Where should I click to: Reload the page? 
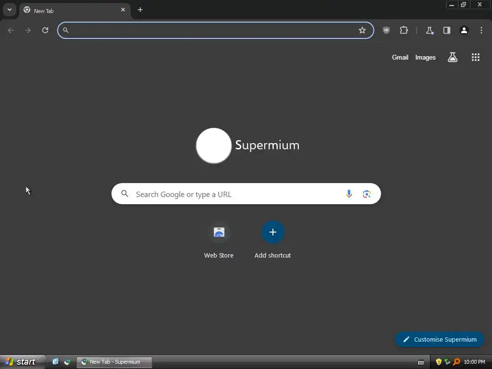[x=45, y=30]
